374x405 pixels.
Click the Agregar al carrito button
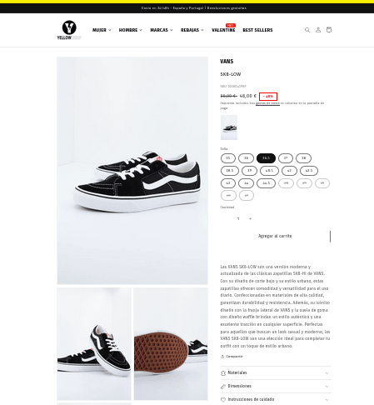[x=276, y=236]
